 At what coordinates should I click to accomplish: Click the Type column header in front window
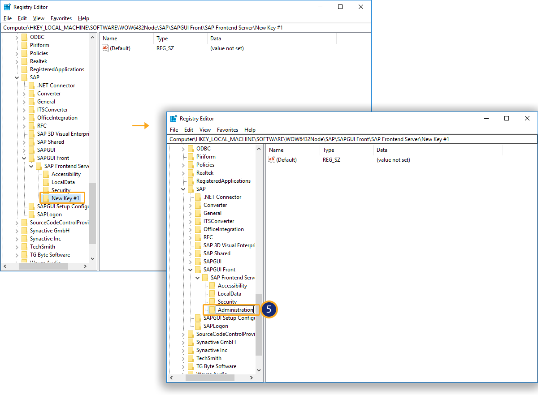pyautogui.click(x=329, y=150)
